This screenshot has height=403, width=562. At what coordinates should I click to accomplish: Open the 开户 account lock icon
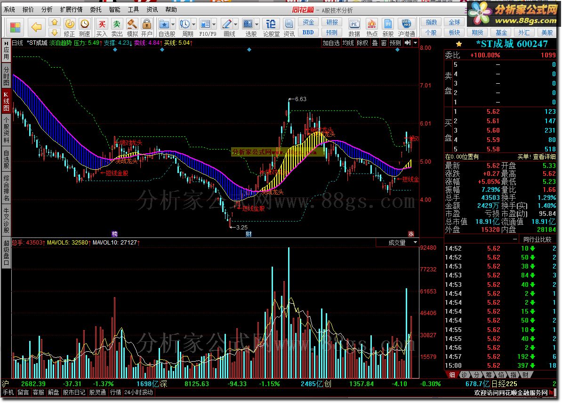tap(146, 28)
